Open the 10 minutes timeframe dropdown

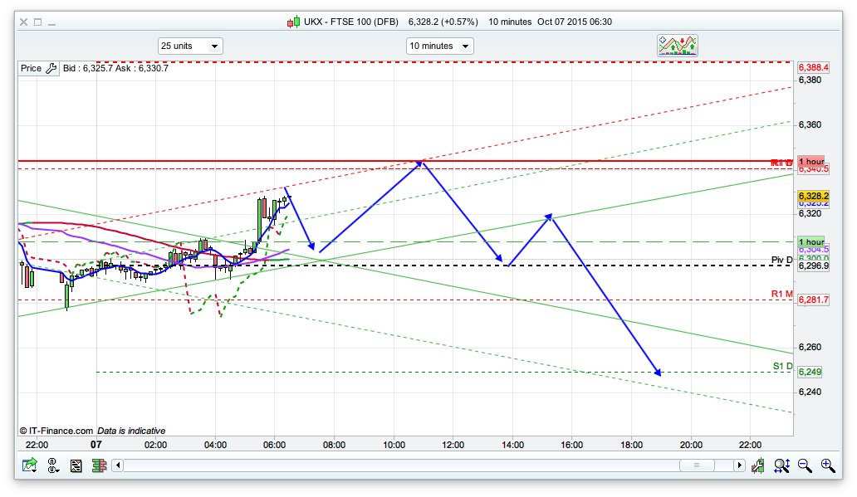click(x=439, y=46)
